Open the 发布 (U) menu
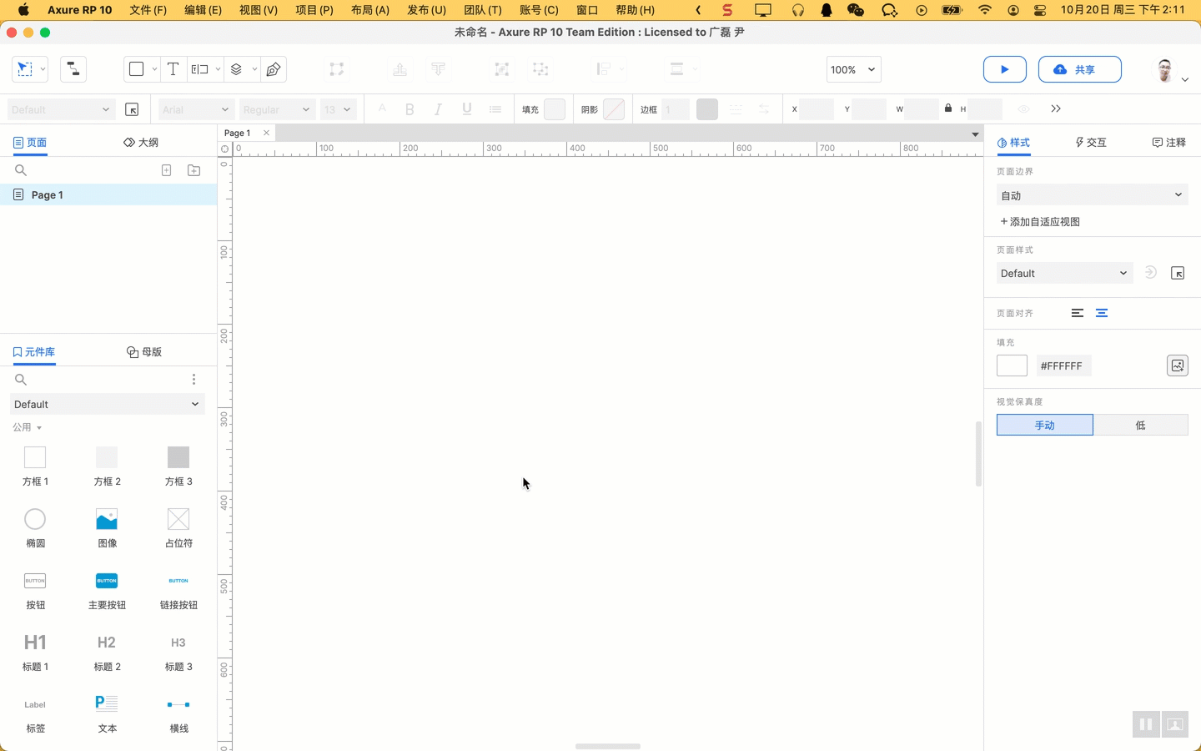 pos(426,10)
